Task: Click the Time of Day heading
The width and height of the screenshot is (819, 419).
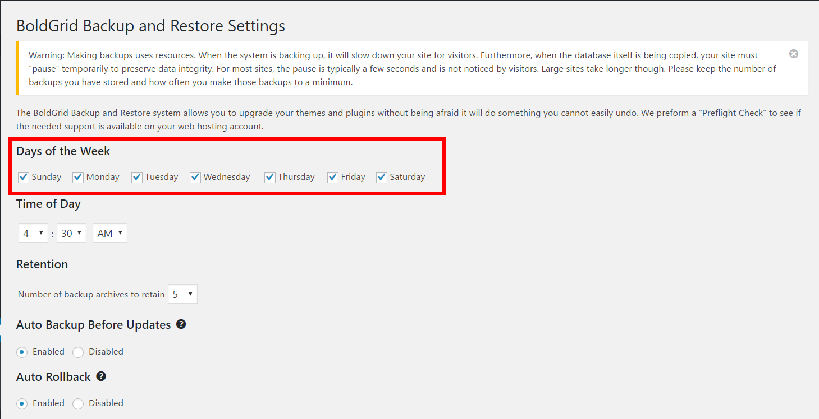Action: [x=48, y=204]
